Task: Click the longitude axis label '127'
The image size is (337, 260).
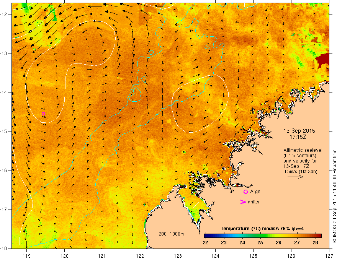Action: (329, 256)
